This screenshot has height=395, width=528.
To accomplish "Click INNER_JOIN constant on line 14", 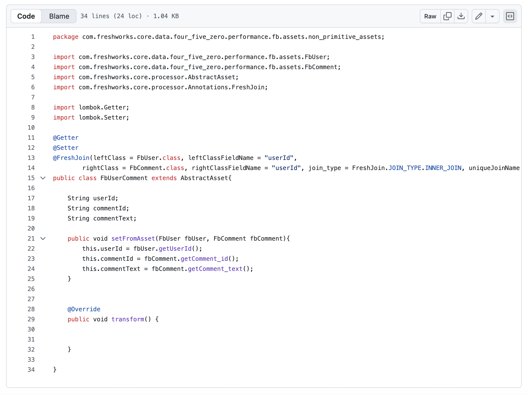I will (443, 168).
